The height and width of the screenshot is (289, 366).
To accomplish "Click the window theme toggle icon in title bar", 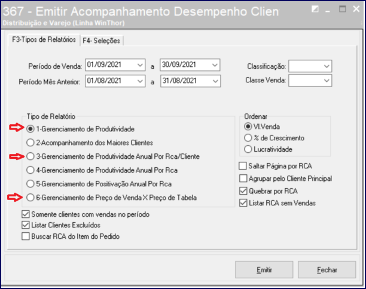I will tap(315, 9).
